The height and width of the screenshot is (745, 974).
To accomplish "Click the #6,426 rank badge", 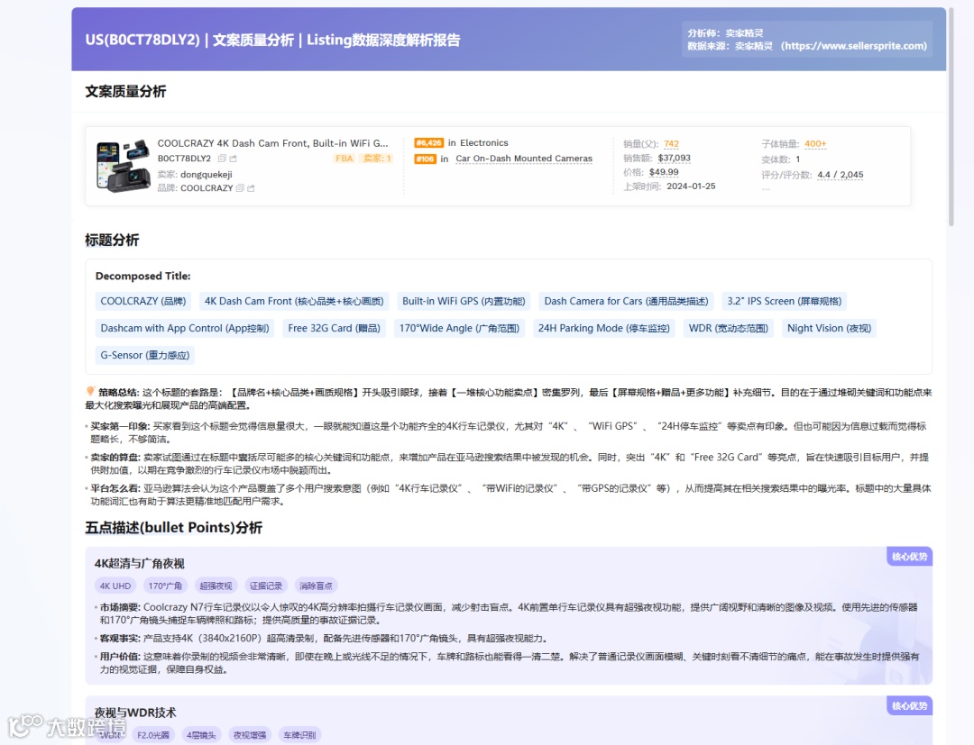I will (x=428, y=142).
